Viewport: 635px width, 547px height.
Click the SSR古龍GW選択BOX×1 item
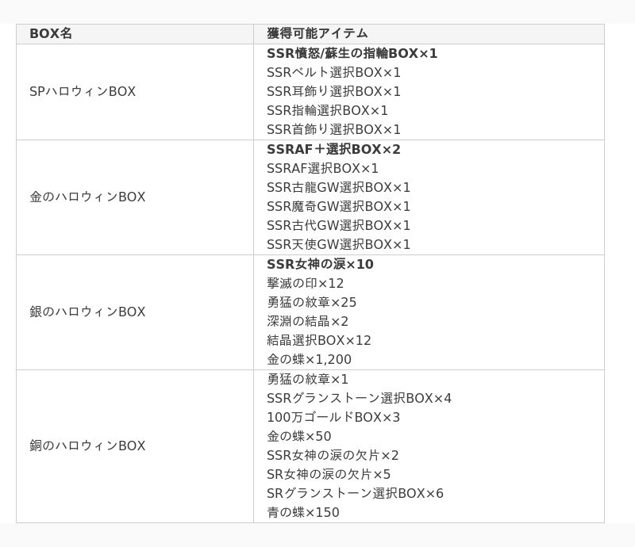(339, 187)
